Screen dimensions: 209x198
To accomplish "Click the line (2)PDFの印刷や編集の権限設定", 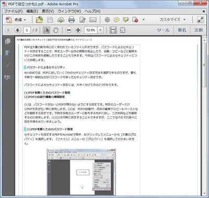I will click(x=44, y=97).
